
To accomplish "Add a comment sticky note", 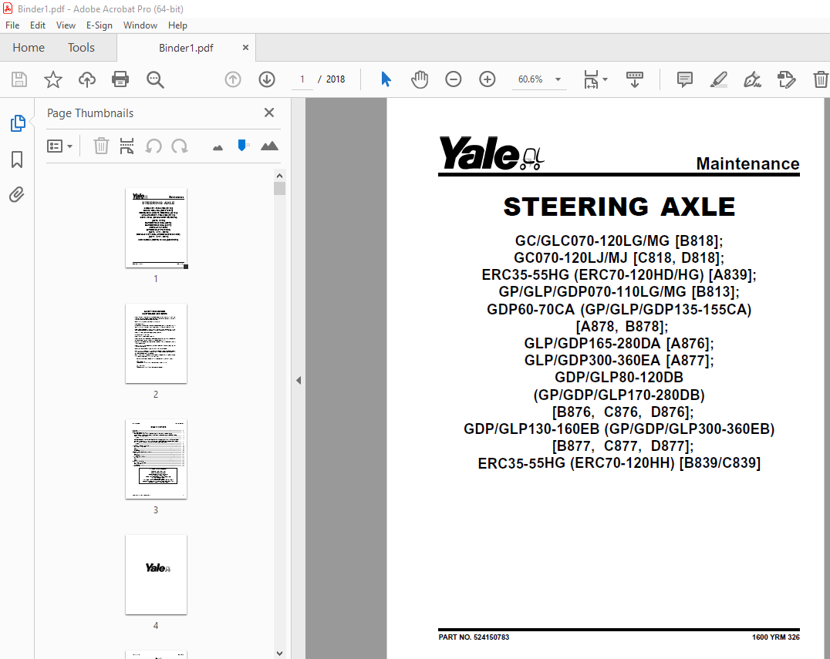I will point(684,79).
